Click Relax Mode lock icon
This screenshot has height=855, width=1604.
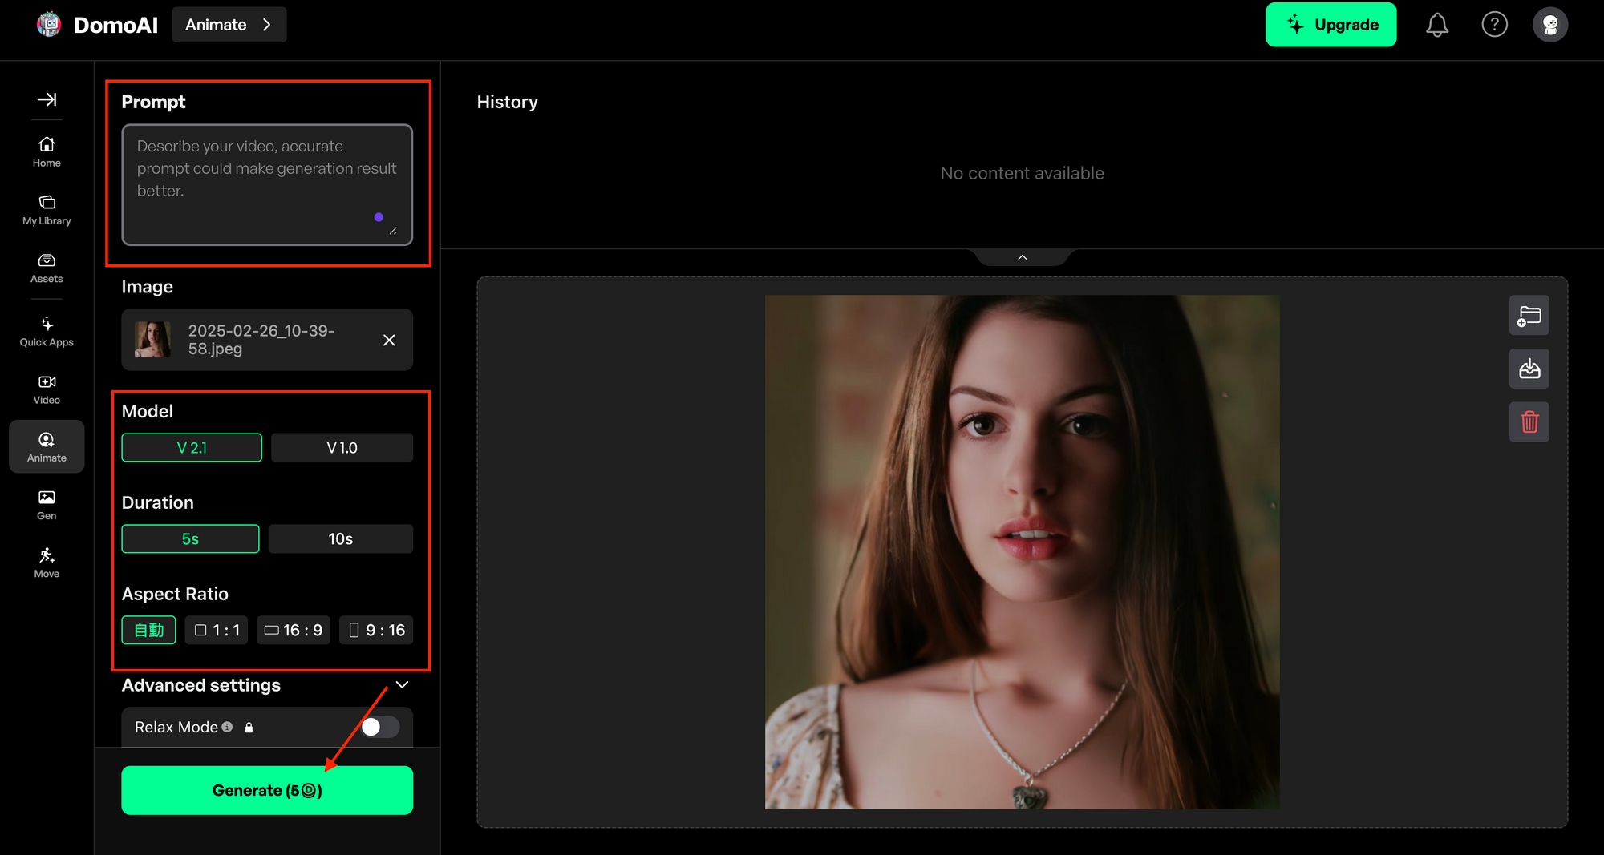click(x=249, y=728)
